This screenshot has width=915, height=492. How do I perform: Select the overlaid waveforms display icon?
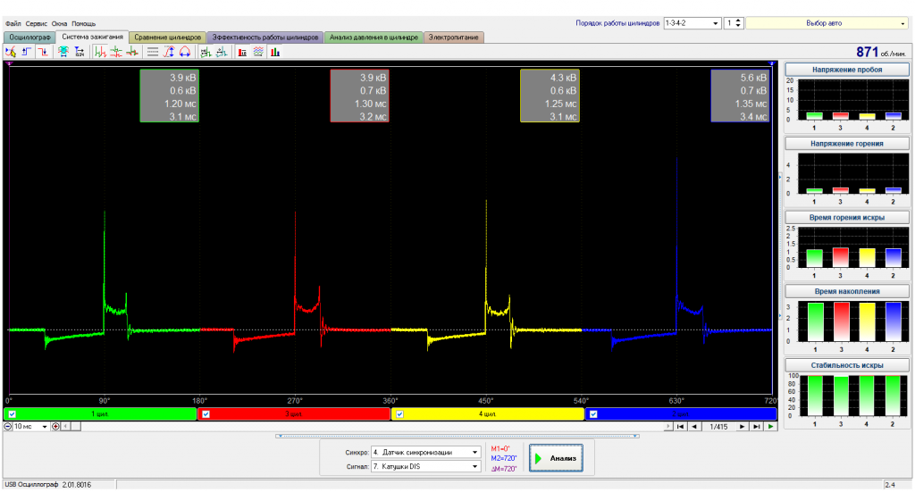132,52
